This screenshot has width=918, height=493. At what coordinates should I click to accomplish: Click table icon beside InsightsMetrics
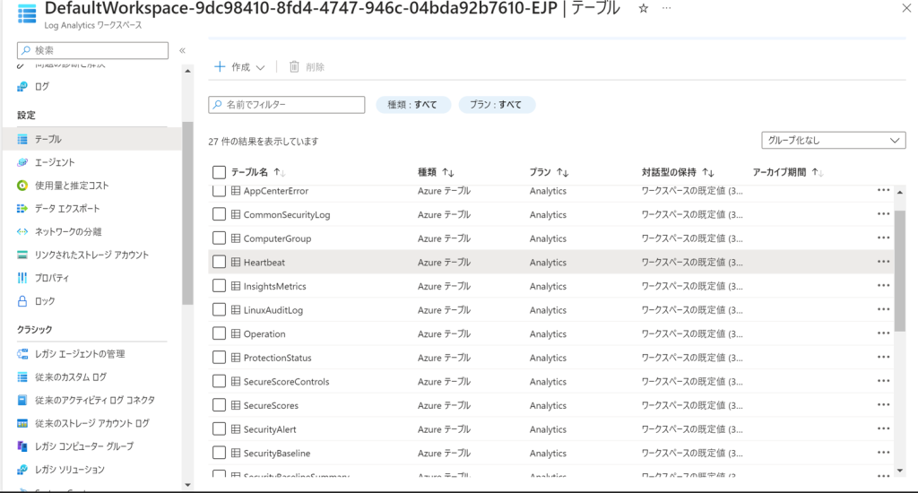(x=236, y=286)
